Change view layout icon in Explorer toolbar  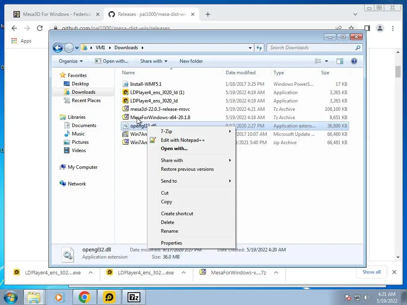click(x=318, y=61)
